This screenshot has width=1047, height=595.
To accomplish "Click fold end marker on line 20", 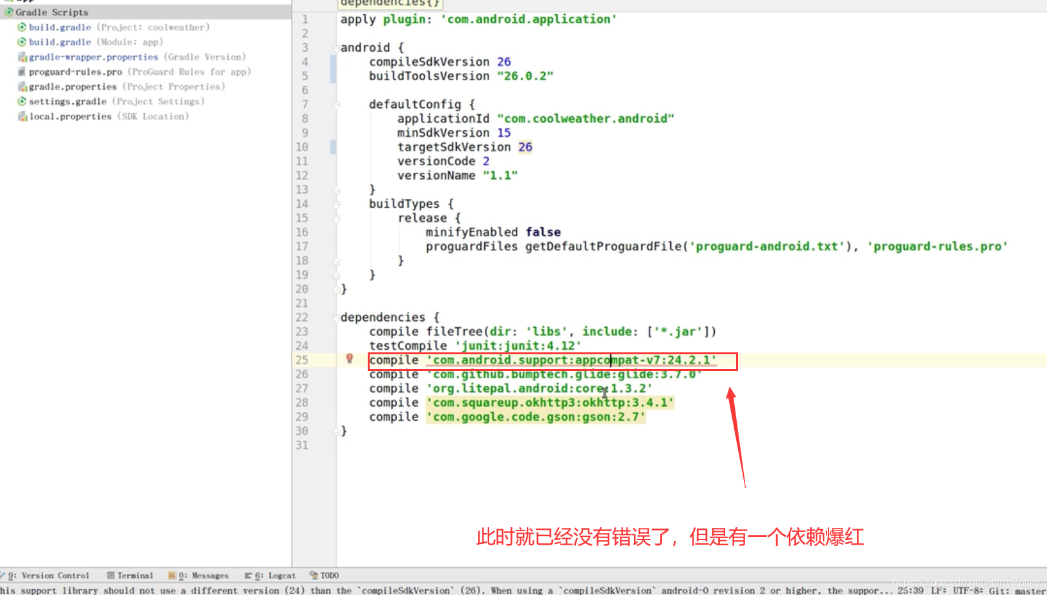I will [x=336, y=289].
